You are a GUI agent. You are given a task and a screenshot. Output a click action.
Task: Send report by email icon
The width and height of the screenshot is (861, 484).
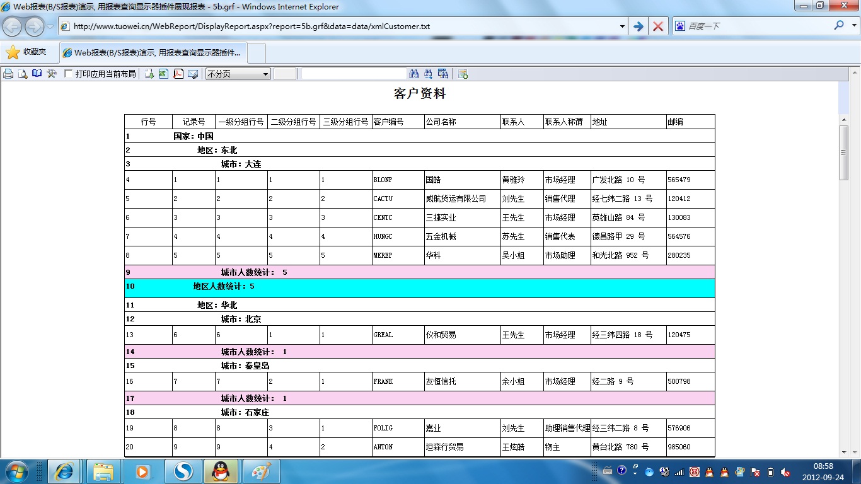click(x=193, y=74)
